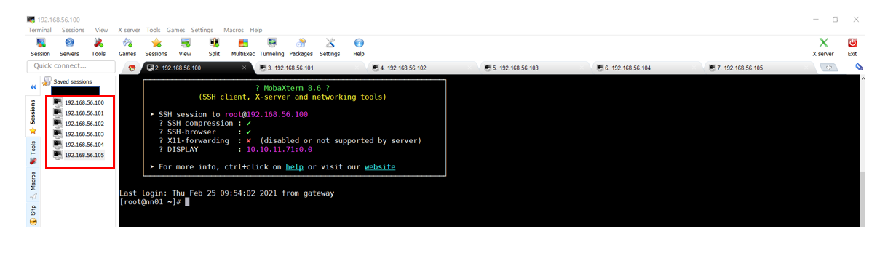Switch to tab 7. 192.168.56.105
Viewport: 896px width, 266px height.
click(761, 68)
